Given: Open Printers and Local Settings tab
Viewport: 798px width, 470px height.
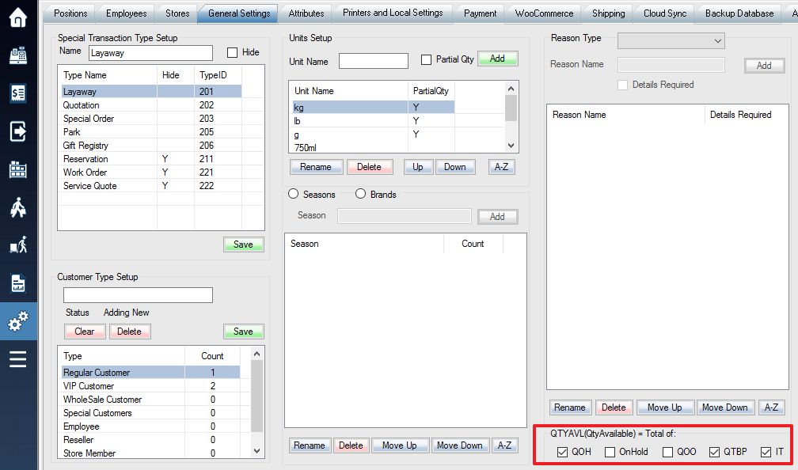Looking at the screenshot, I should click(393, 13).
